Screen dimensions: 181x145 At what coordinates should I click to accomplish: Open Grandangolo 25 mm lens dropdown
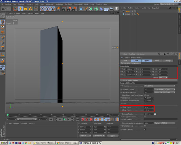pyautogui.click(x=165, y=89)
